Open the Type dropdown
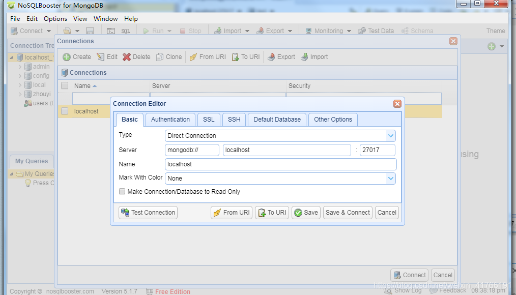 391,136
